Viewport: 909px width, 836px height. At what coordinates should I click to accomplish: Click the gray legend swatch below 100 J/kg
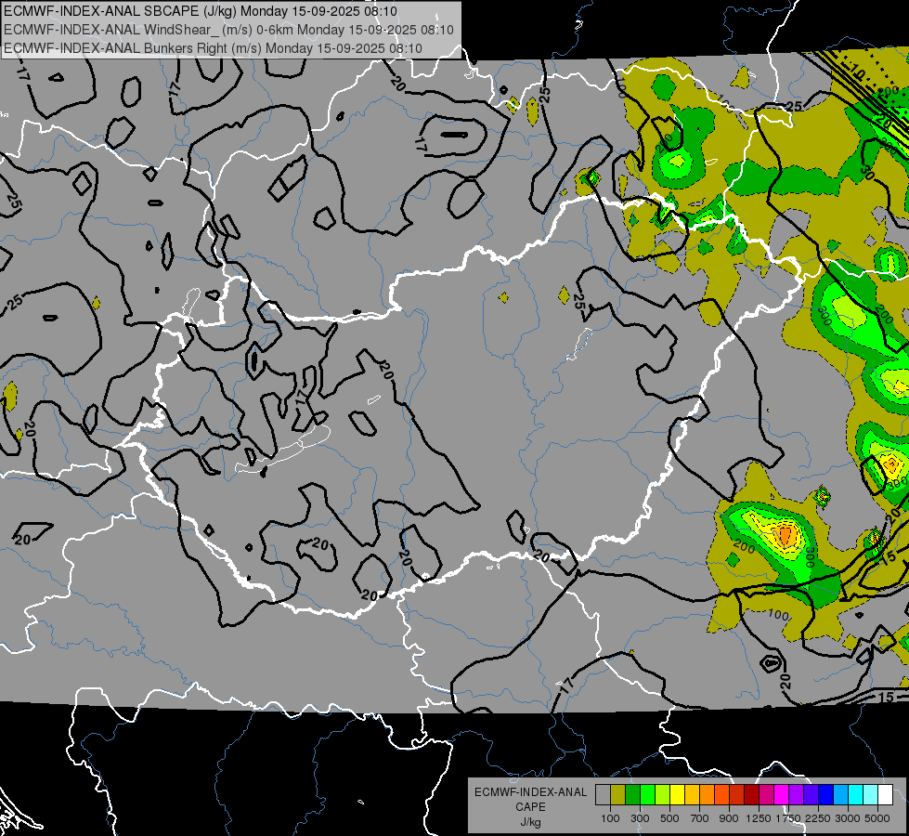click(603, 794)
